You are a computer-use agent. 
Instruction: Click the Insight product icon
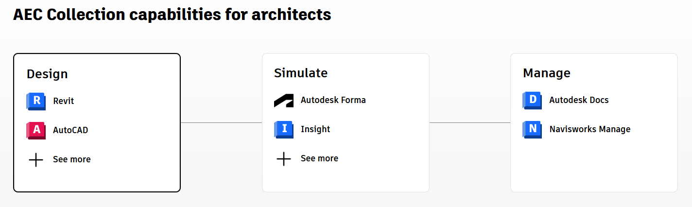point(284,129)
